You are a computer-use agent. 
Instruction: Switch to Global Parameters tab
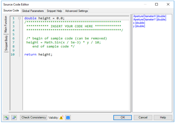(33, 11)
